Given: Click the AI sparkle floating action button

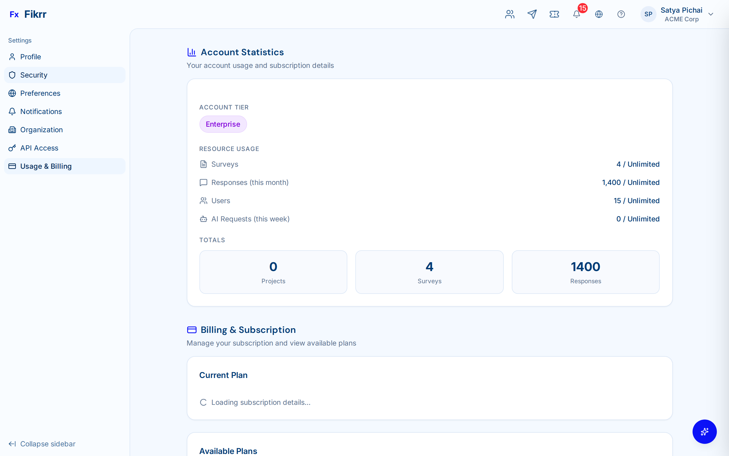Looking at the screenshot, I should (704, 432).
